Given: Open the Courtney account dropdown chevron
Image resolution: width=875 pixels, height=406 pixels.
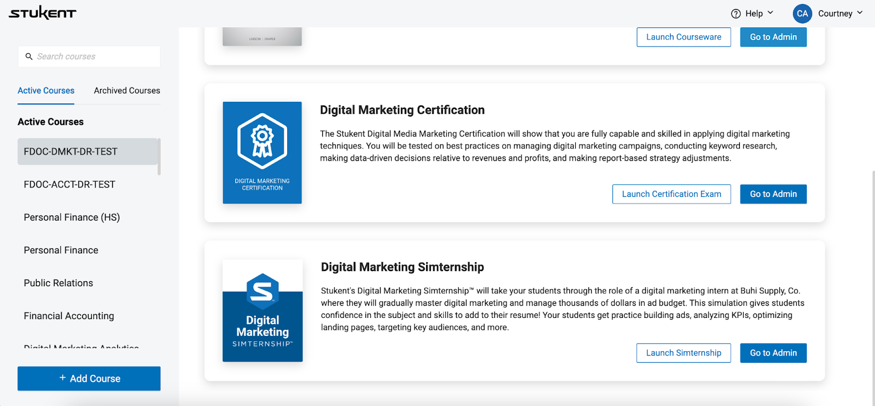Looking at the screenshot, I should tap(860, 13).
